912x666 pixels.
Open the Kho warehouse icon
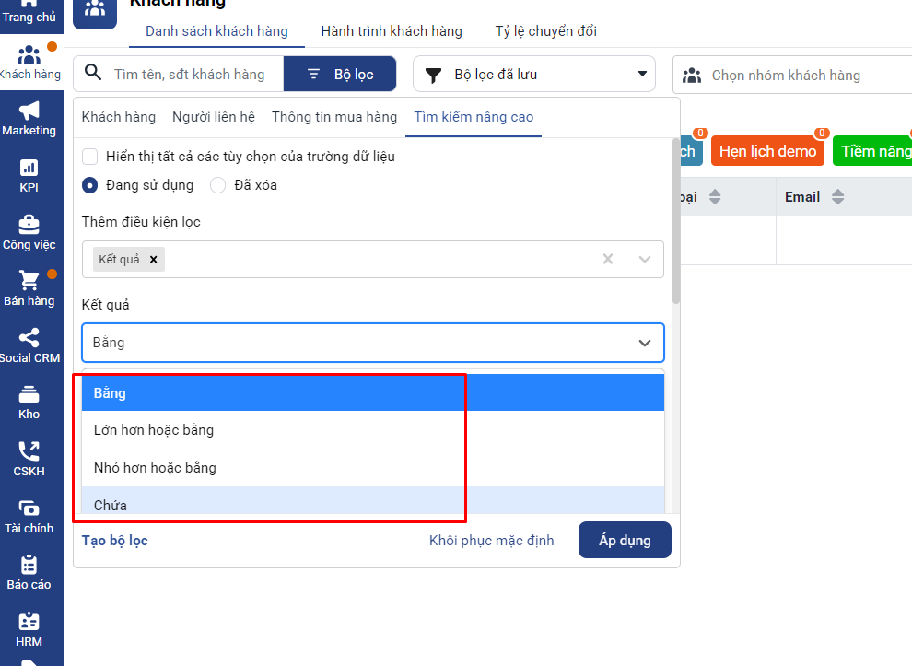point(29,394)
